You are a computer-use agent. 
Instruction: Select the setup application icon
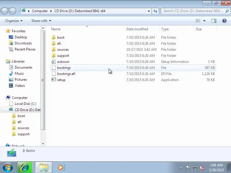coord(54,80)
